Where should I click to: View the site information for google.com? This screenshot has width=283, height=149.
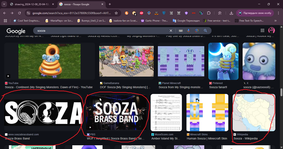[x=28, y=13]
